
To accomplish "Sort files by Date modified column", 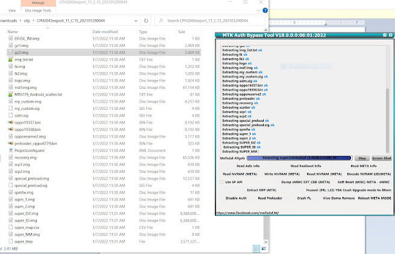I will [x=105, y=32].
